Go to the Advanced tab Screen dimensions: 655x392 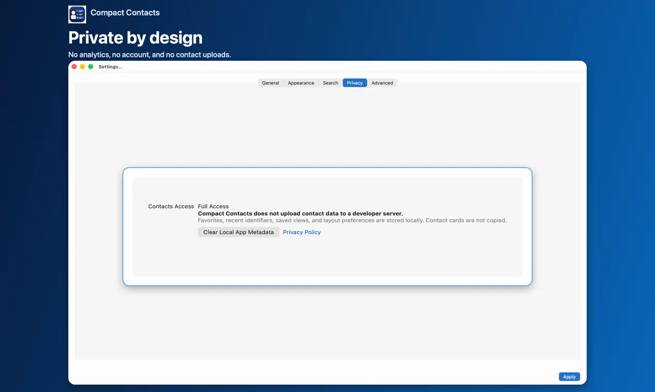pyautogui.click(x=382, y=83)
